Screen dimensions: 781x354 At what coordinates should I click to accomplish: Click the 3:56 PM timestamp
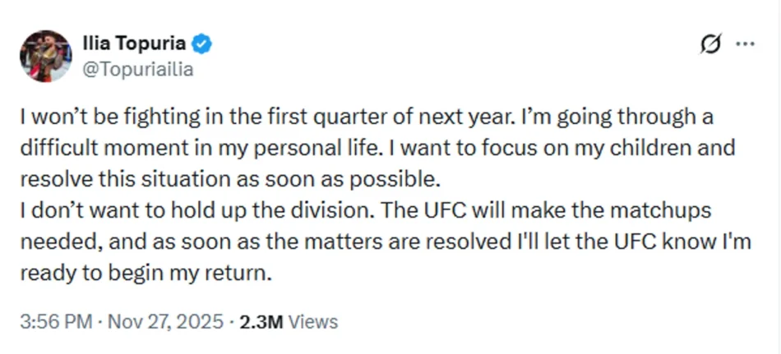(x=54, y=322)
